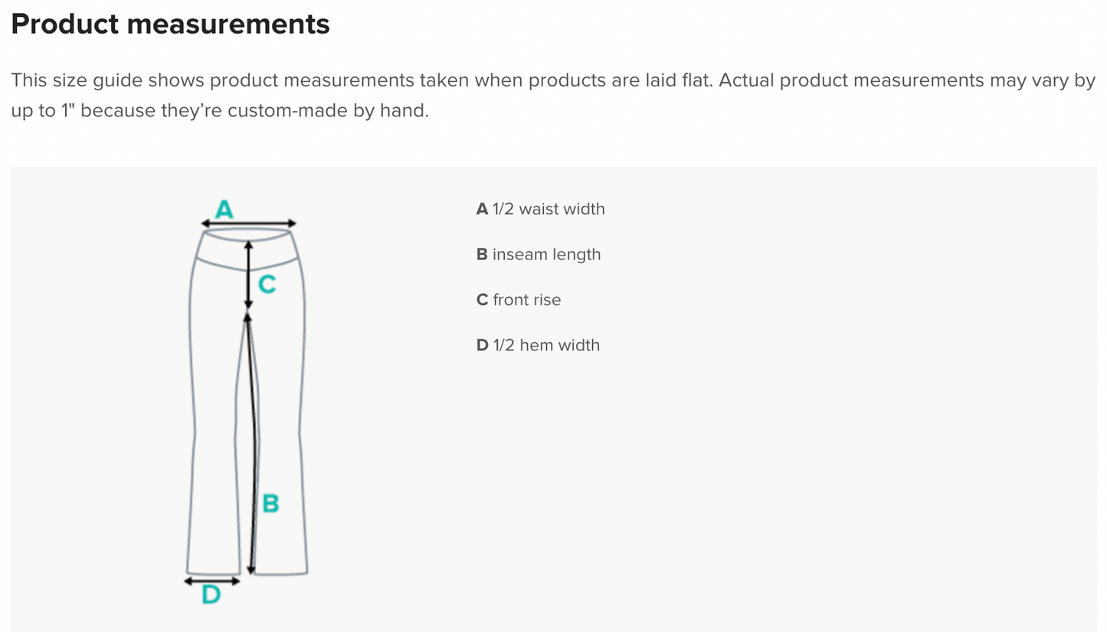Viewport: 1107px width, 632px height.
Task: Click the teal letter C on the pants
Action: point(267,285)
